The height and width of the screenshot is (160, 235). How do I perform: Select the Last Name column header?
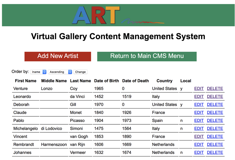point(80,81)
